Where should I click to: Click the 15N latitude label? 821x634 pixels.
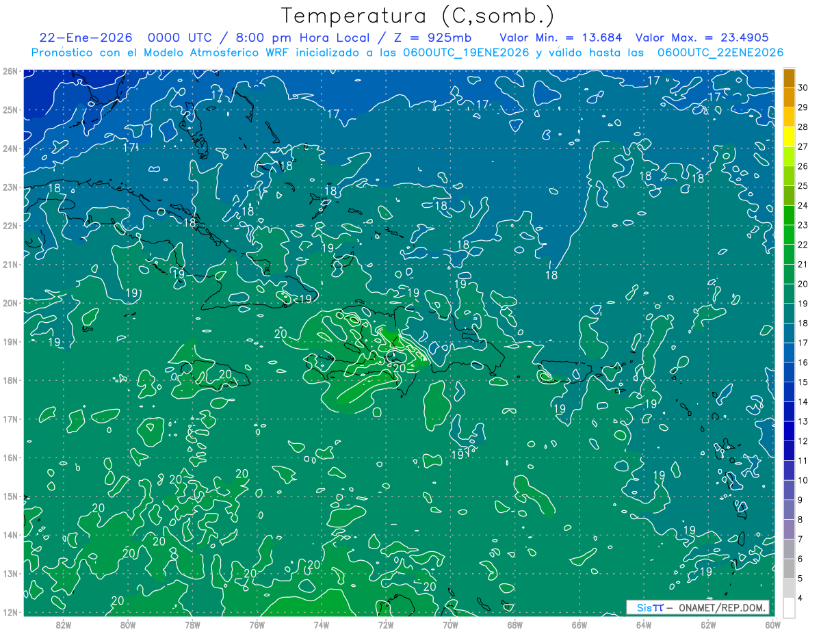pyautogui.click(x=10, y=496)
